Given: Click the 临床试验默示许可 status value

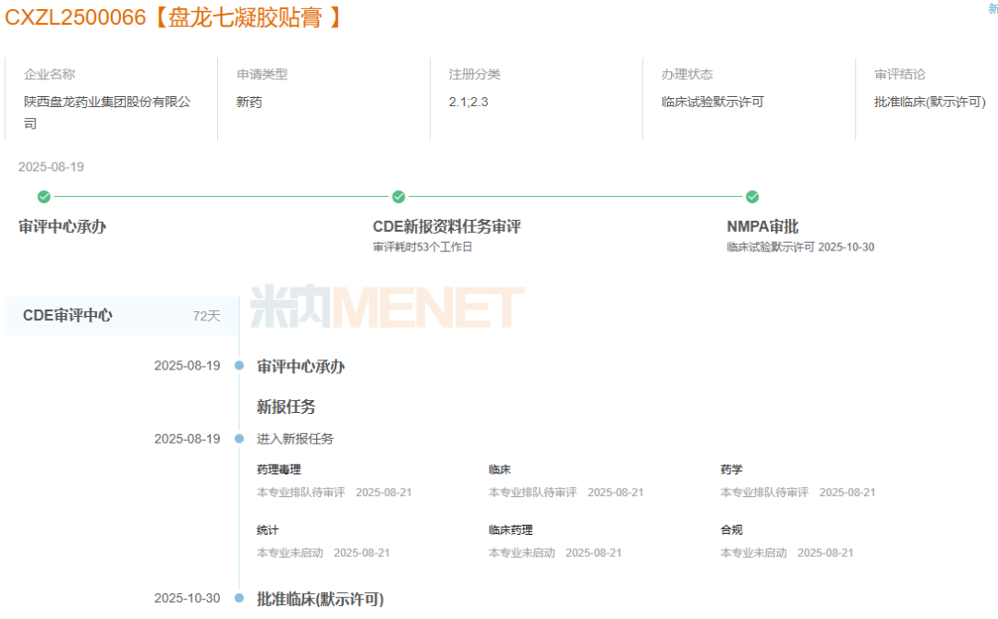Looking at the screenshot, I should 712,102.
